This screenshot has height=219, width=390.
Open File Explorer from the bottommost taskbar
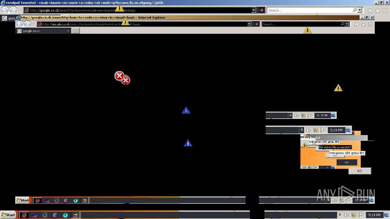34,215
